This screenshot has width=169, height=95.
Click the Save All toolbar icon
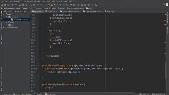[x=5, y=5]
